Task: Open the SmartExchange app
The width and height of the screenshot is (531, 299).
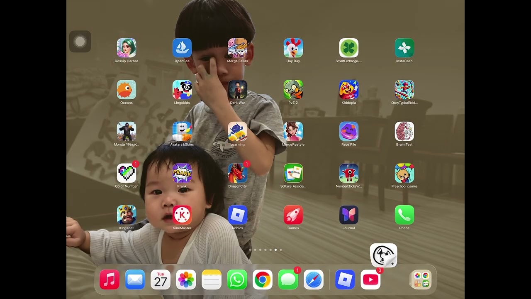Action: coord(349,48)
